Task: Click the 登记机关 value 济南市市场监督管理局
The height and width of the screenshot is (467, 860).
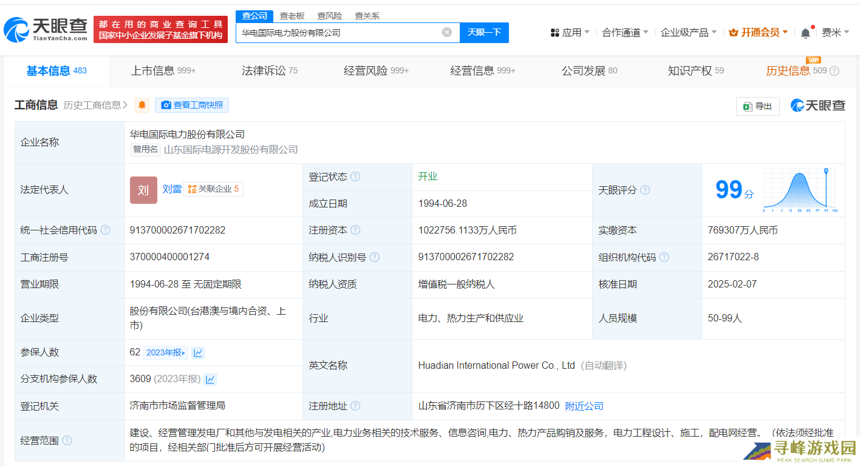Action: pos(177,405)
